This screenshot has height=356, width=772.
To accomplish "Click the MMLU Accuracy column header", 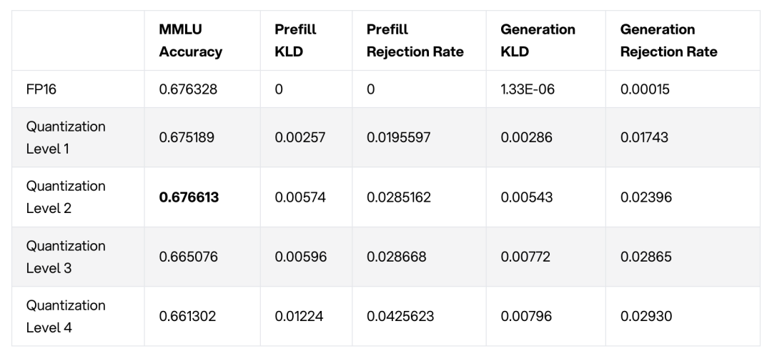I will pyautogui.click(x=190, y=41).
